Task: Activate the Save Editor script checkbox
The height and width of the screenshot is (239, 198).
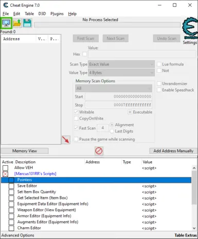Action: 11,186
